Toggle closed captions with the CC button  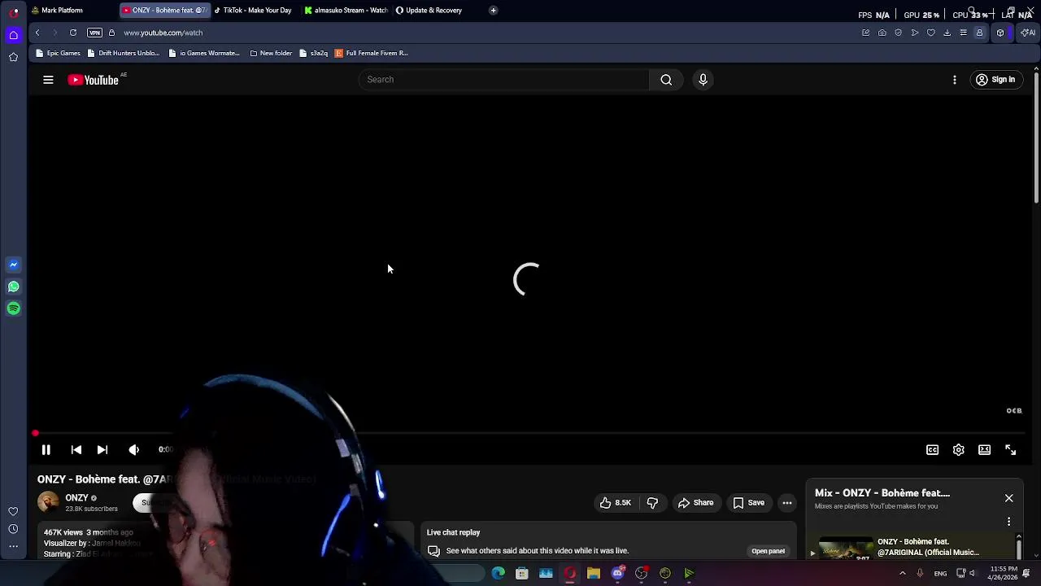[933, 449]
